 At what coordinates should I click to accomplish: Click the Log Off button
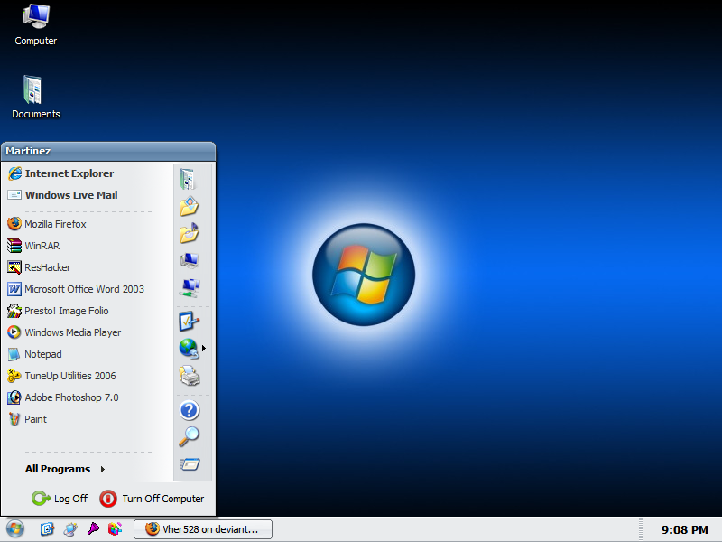pyautogui.click(x=60, y=499)
